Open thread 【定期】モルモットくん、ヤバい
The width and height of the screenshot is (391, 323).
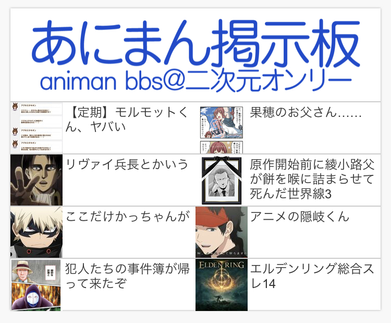127,119
